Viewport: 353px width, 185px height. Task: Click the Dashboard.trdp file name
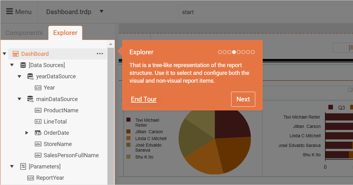tap(69, 12)
